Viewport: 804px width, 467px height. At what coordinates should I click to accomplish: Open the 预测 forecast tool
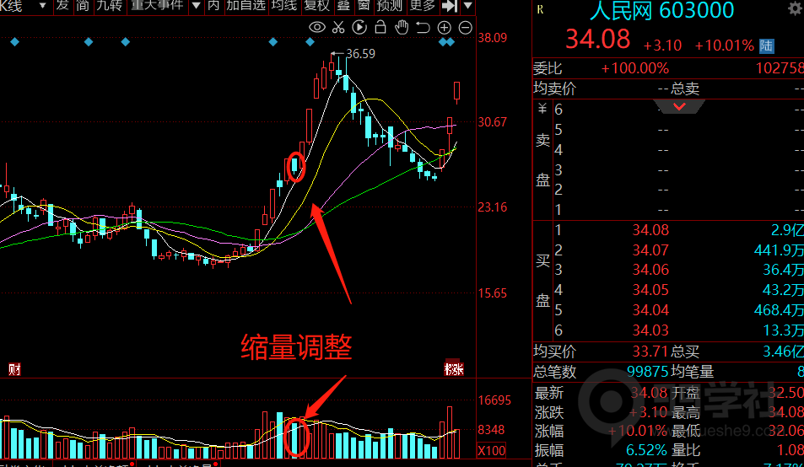[390, 6]
